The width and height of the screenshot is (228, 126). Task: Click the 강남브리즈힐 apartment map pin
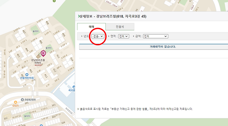tap(43, 54)
